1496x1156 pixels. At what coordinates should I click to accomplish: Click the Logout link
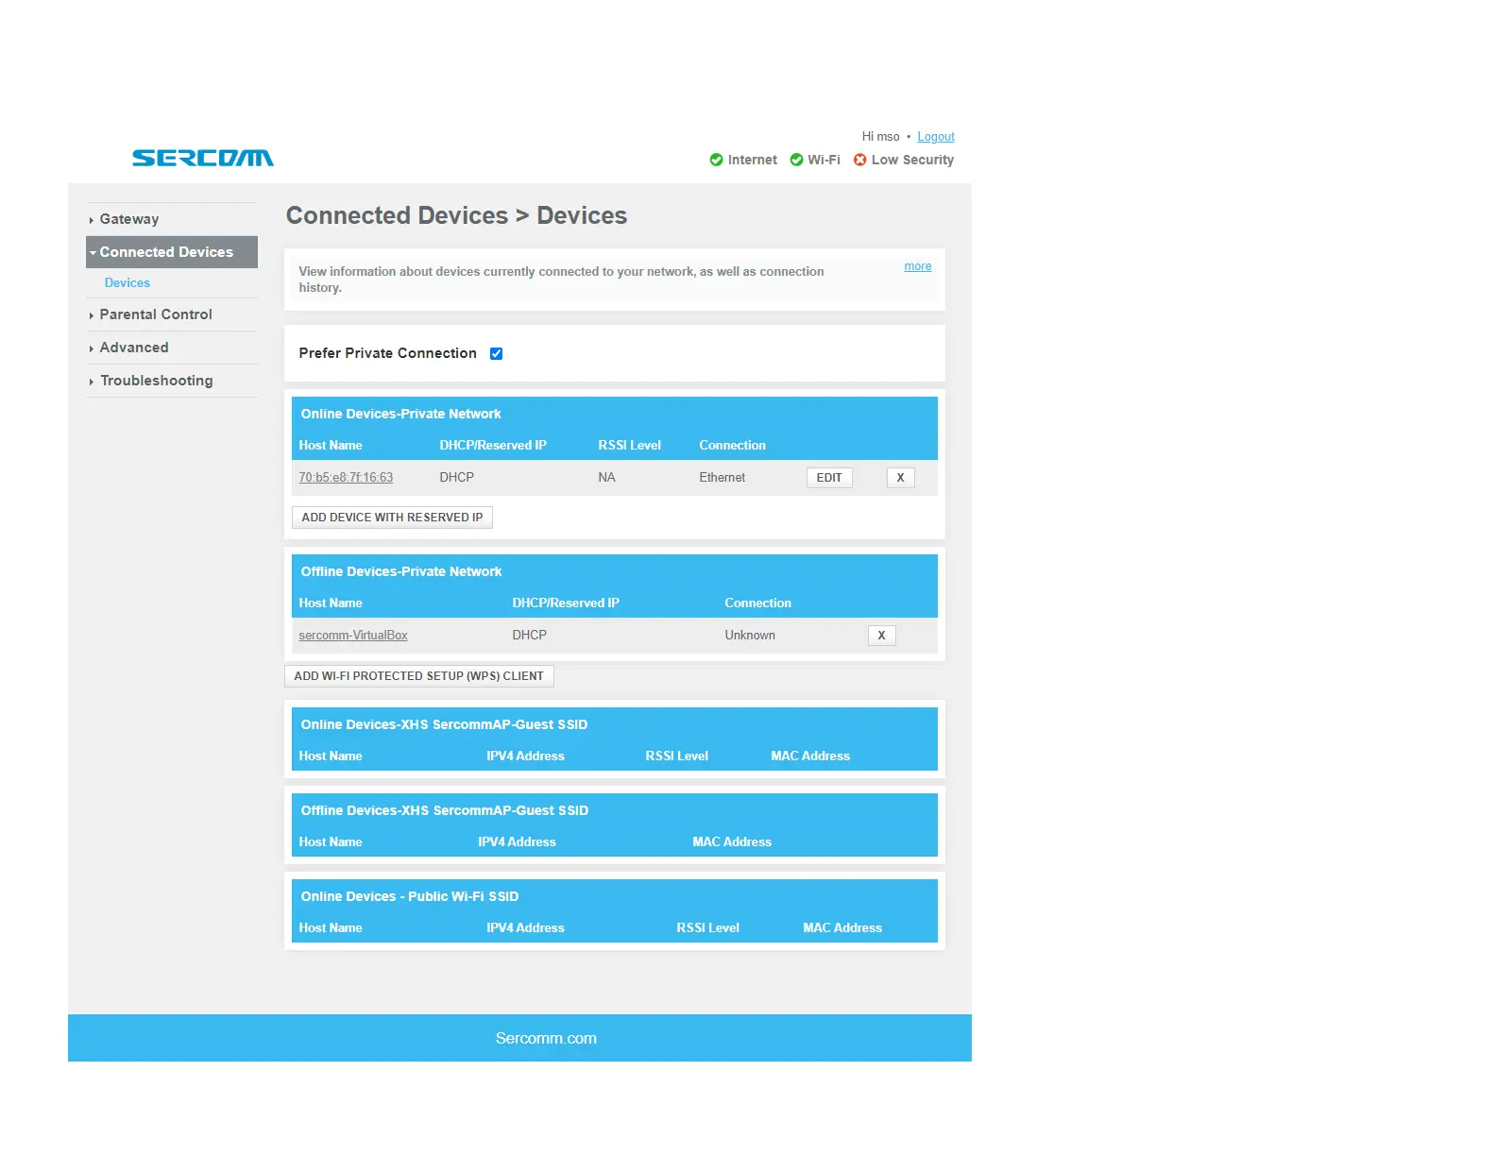point(936,137)
